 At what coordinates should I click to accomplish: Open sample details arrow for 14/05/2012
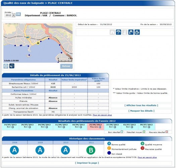point(13,127)
